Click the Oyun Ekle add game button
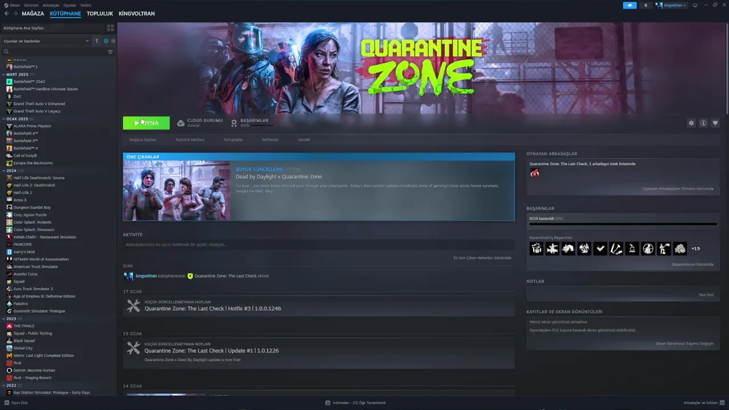729x410 pixels. [x=16, y=403]
